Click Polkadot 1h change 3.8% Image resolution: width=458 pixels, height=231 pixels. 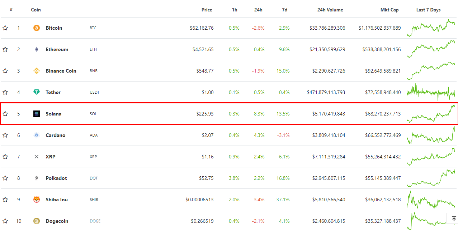[234, 178]
